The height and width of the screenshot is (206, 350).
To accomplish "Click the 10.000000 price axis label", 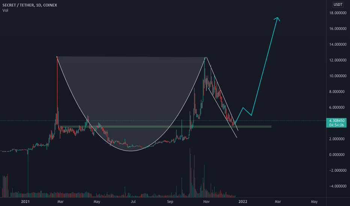I will (x=338, y=76).
